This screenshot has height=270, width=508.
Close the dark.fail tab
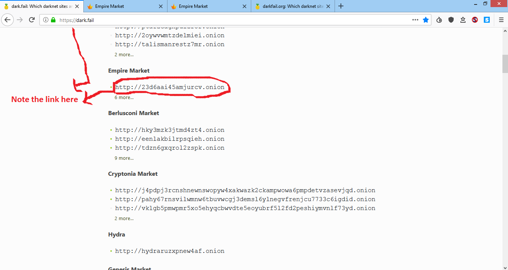click(77, 6)
